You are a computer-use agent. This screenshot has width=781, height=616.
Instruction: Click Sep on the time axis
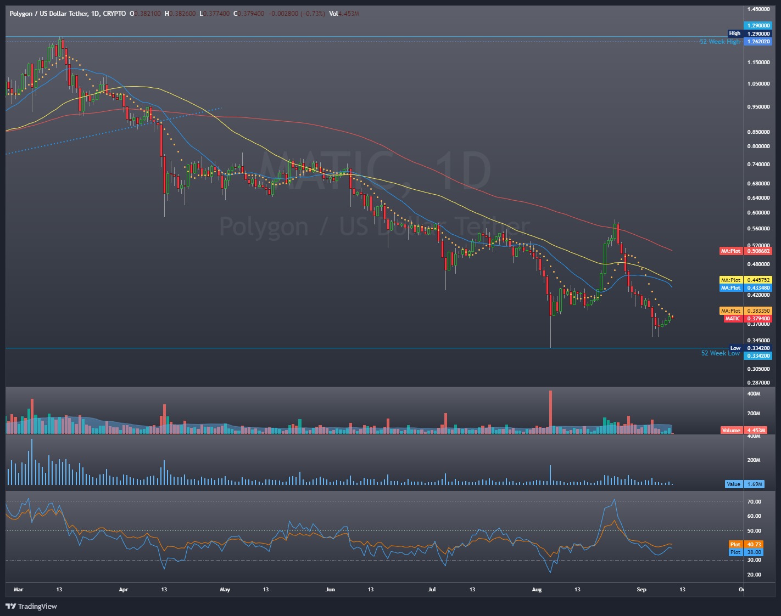coord(640,589)
